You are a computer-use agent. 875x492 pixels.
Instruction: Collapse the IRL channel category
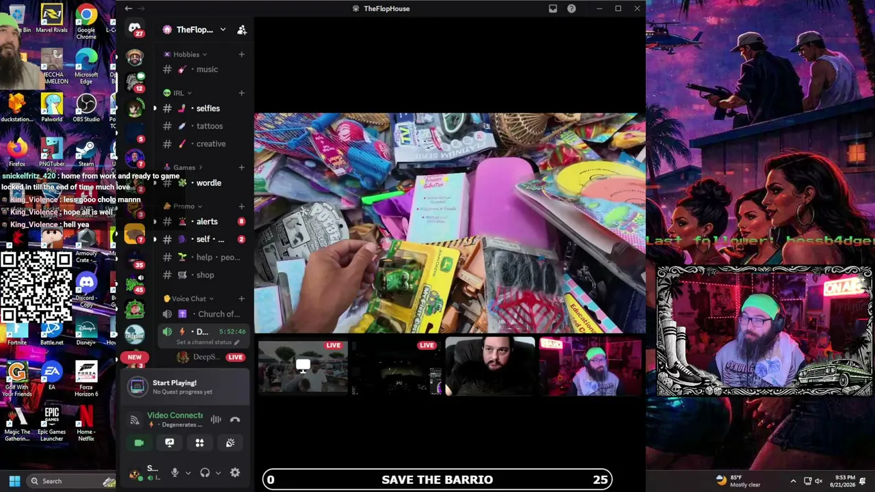coord(178,93)
